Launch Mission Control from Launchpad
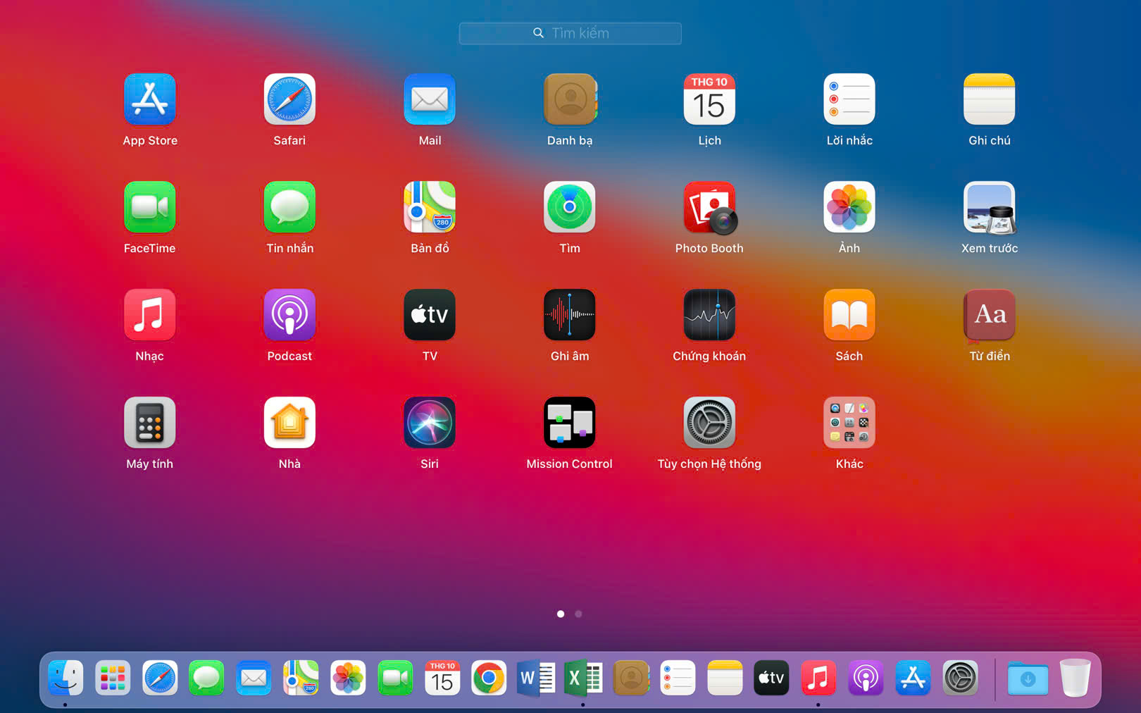 coord(569,423)
